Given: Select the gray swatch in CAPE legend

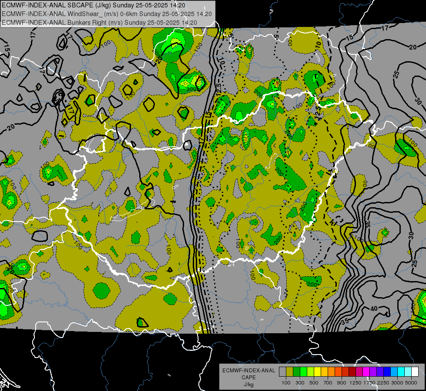Looking at the screenshot, I should (282, 371).
